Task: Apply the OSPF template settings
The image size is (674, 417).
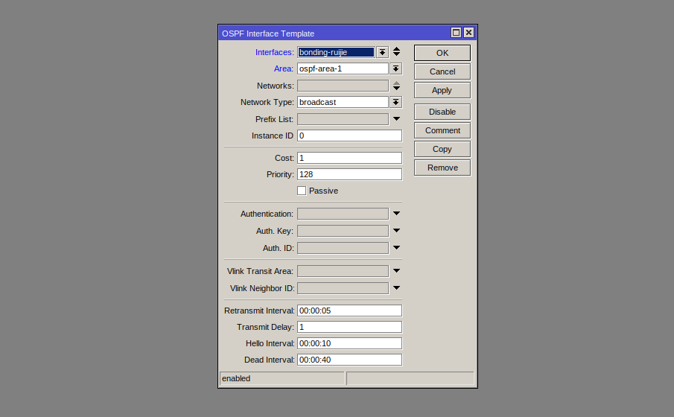Action: point(442,90)
